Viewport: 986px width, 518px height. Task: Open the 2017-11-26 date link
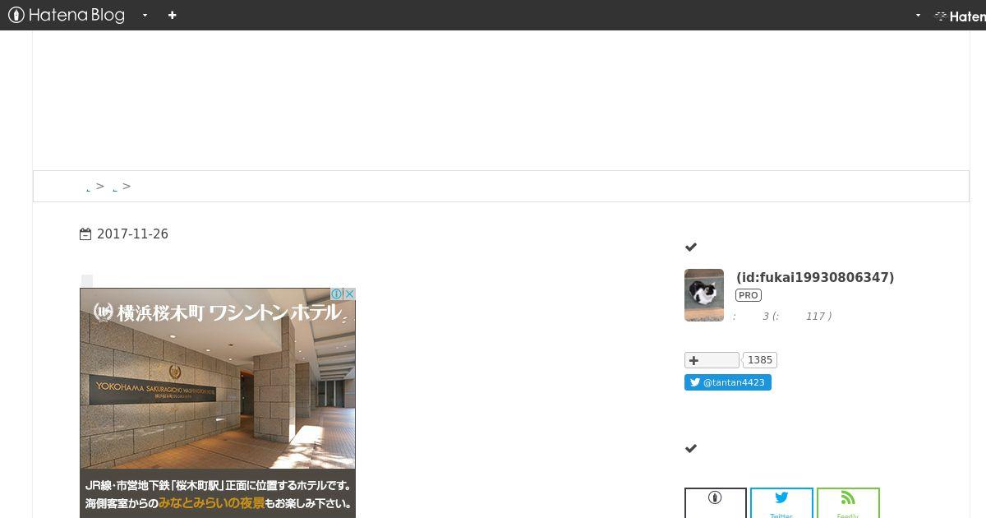click(132, 234)
